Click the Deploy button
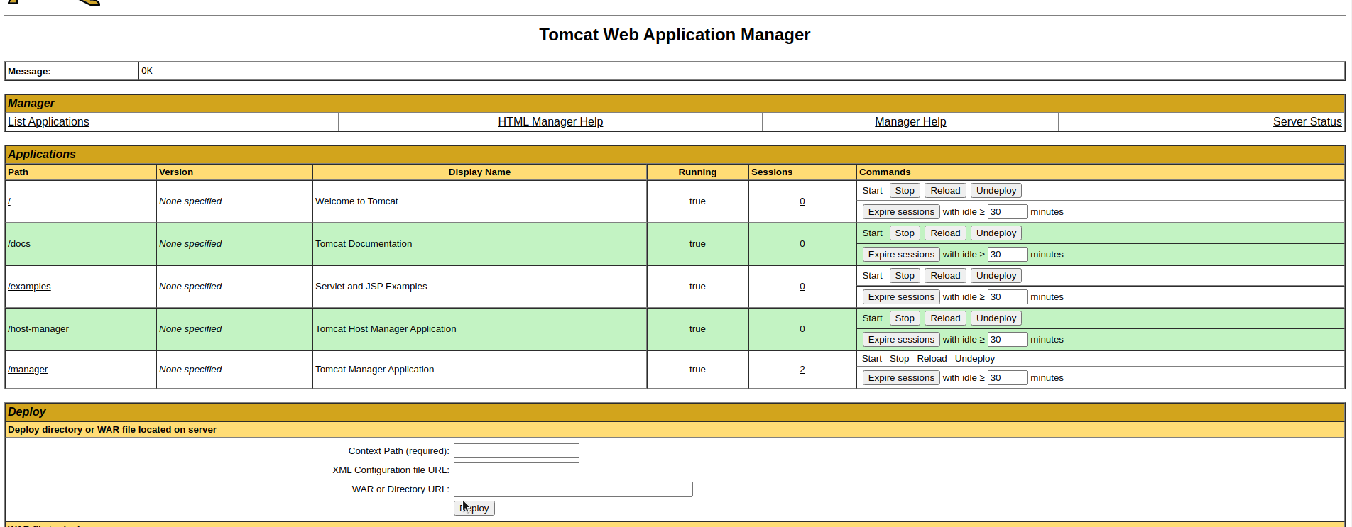Image resolution: width=1352 pixels, height=527 pixels. click(x=474, y=509)
